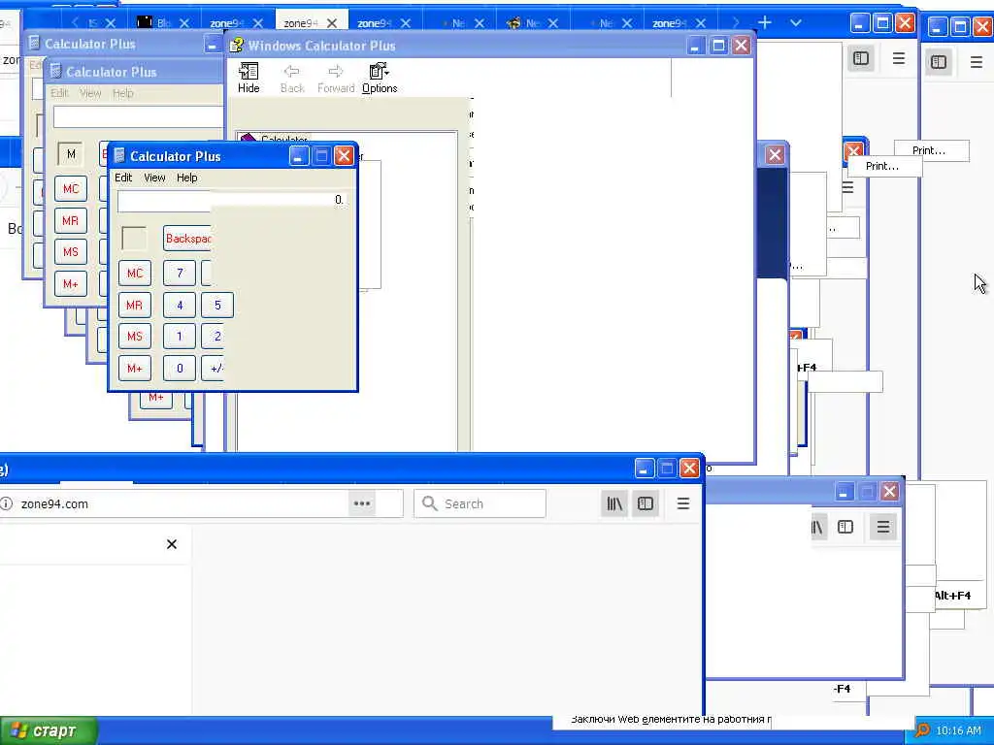Open the старт Start button on the taskbar

(49, 731)
